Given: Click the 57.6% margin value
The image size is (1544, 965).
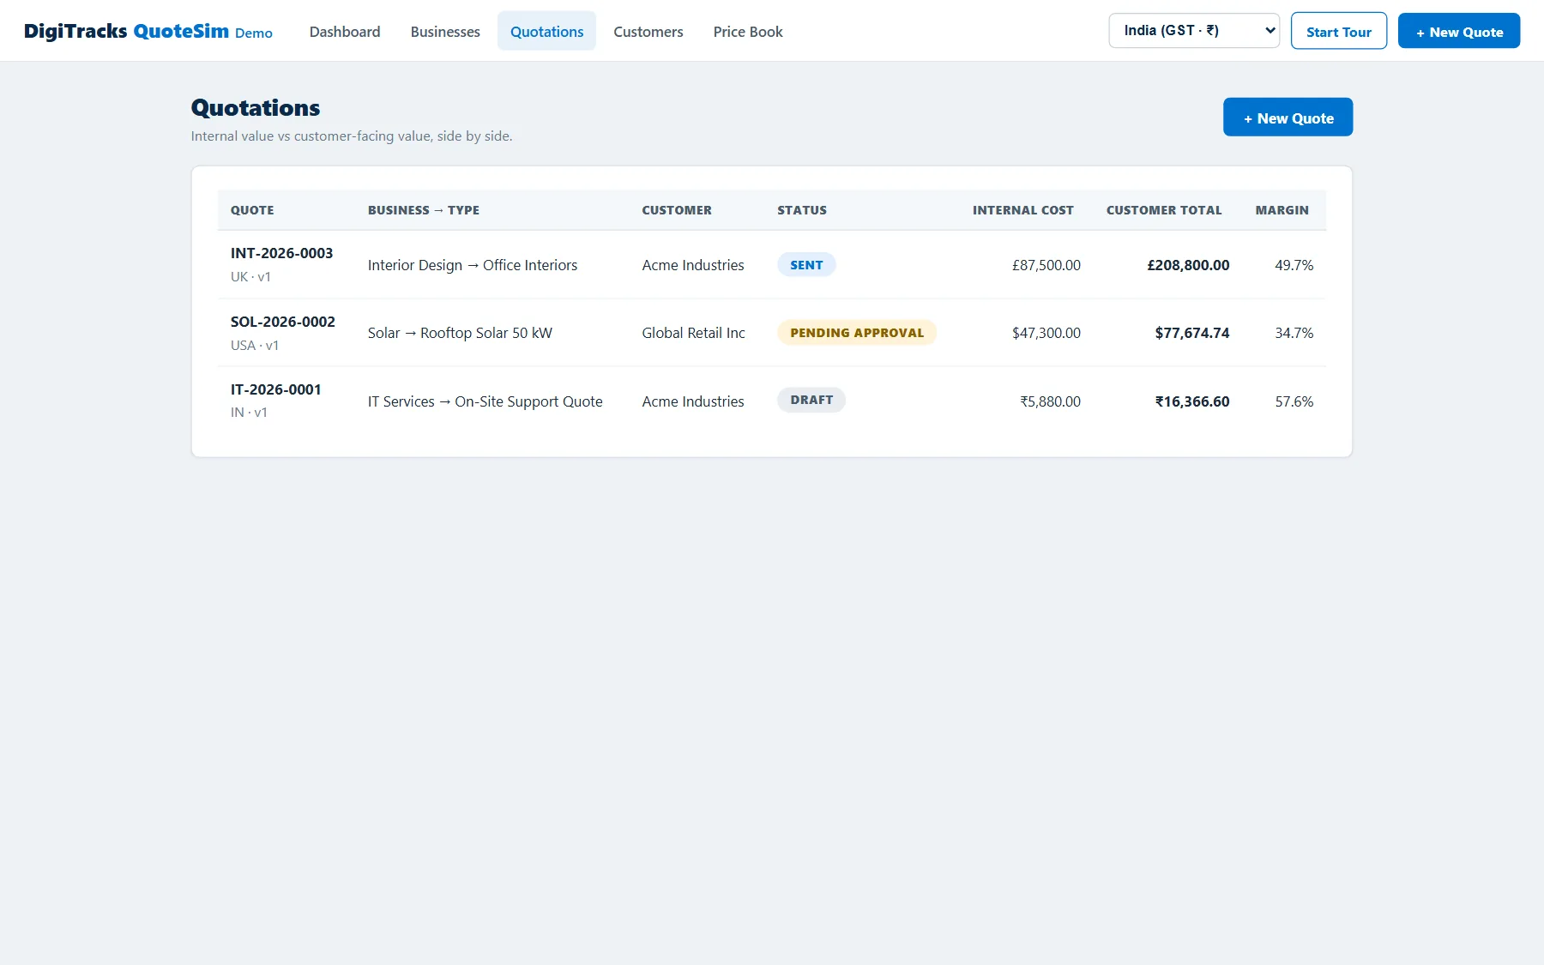Looking at the screenshot, I should (1294, 401).
